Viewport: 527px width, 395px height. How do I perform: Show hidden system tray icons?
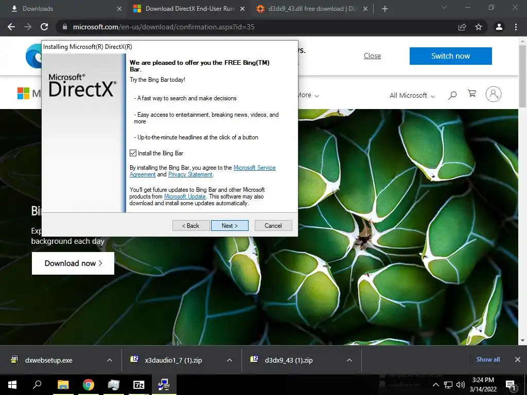point(435,385)
